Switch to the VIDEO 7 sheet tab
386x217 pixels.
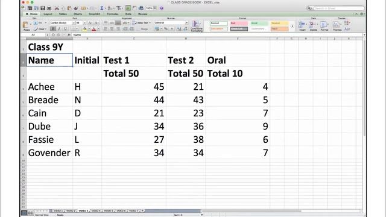(x=133, y=211)
